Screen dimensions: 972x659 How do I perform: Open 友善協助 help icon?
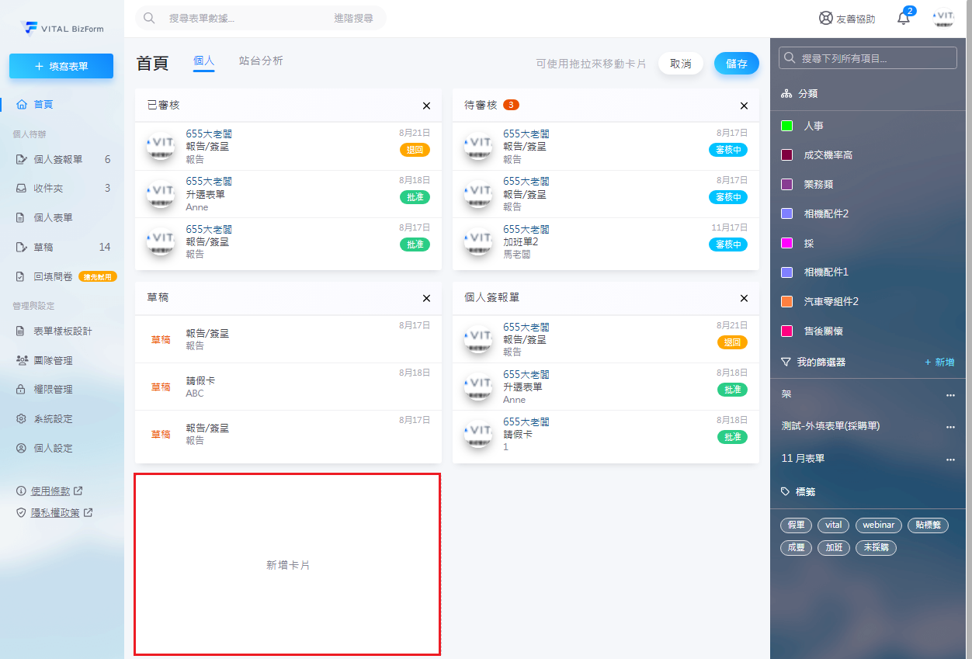pos(826,19)
